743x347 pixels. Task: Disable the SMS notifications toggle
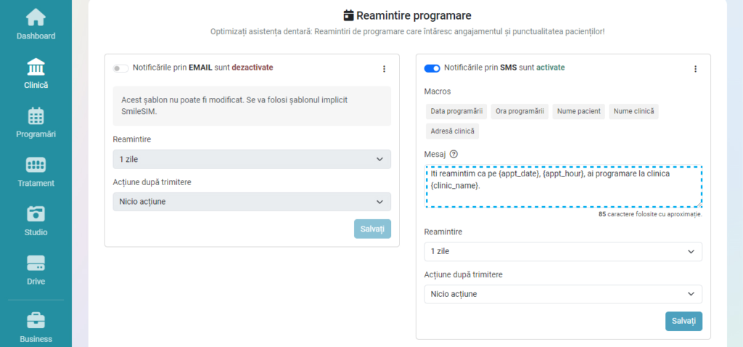(432, 68)
